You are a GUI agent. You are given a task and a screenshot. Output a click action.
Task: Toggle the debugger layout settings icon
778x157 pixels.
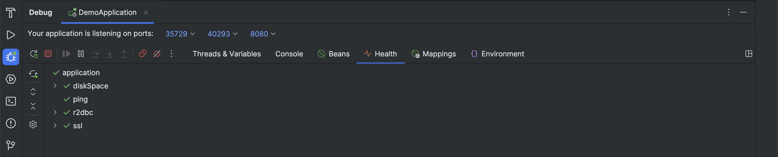[749, 54]
